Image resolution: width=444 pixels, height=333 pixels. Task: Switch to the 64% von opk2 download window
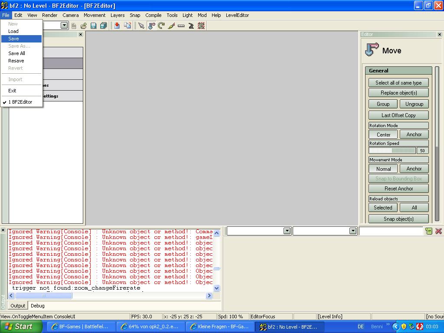pos(150,326)
